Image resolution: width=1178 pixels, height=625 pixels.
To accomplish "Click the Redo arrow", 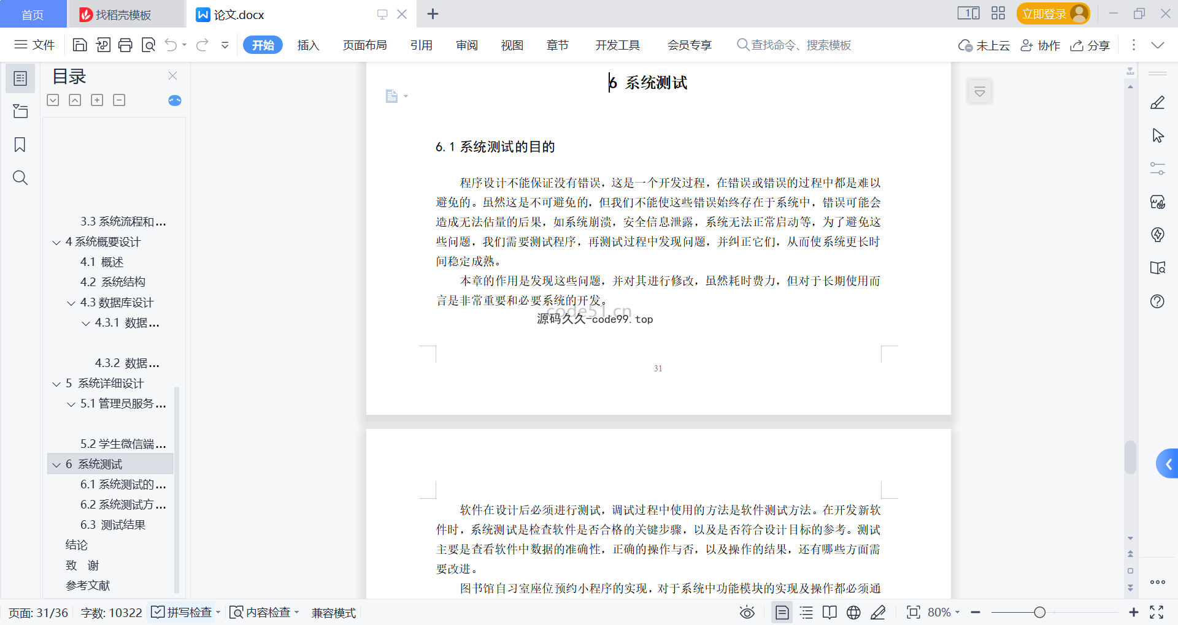I will click(x=202, y=45).
